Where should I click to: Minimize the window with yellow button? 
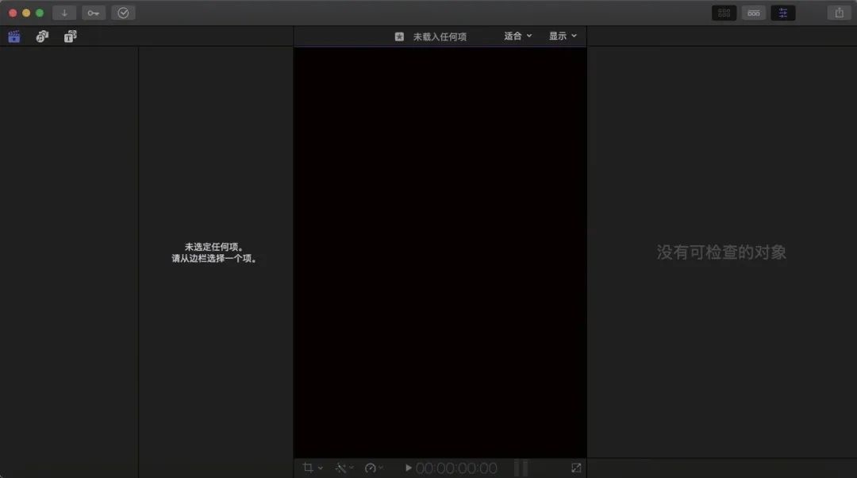click(x=26, y=13)
